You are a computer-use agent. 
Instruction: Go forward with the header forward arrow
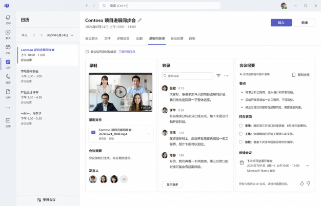pyautogui.click(x=94, y=6)
